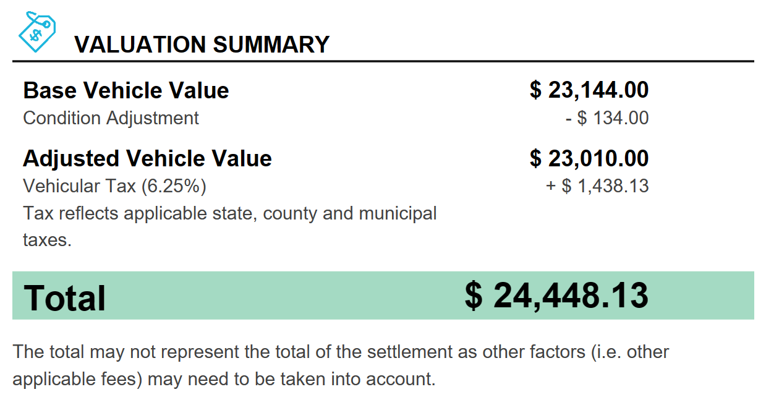Image resolution: width=766 pixels, height=405 pixels.
Task: Select the VALUATION SUMMARY heading
Action: click(202, 45)
